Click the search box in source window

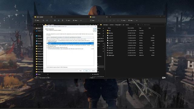pyautogui.click(x=153, y=25)
